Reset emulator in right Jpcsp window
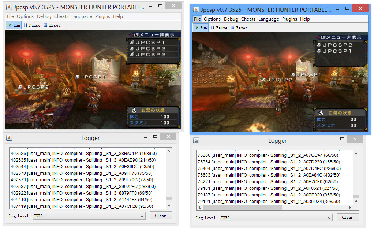 239,28
